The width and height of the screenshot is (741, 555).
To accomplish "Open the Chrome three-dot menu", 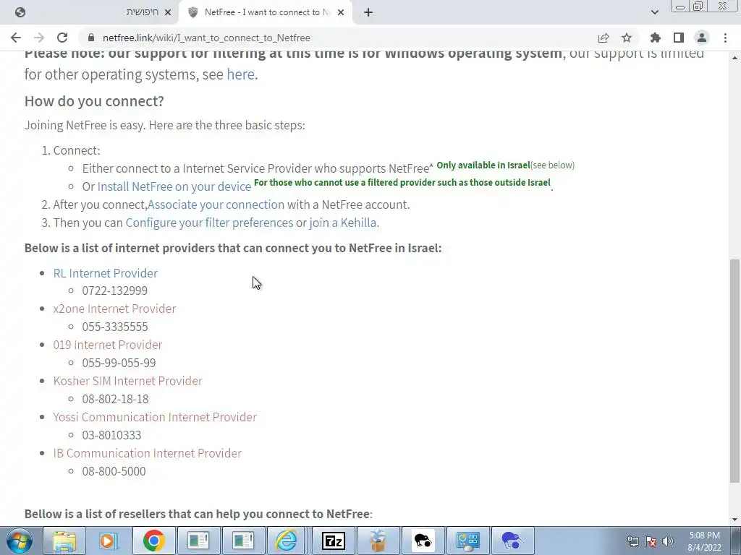I will (x=725, y=38).
